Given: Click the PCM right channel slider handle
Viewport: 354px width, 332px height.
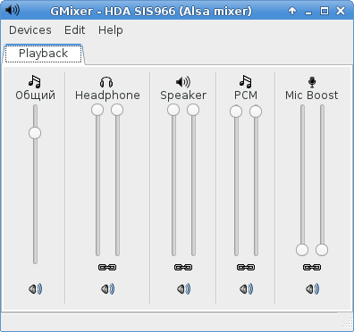Looking at the screenshot, I should [256, 112].
